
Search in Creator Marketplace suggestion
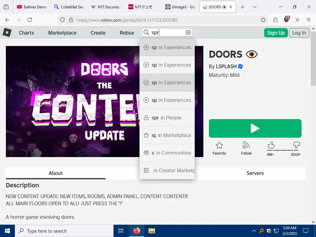(x=167, y=170)
